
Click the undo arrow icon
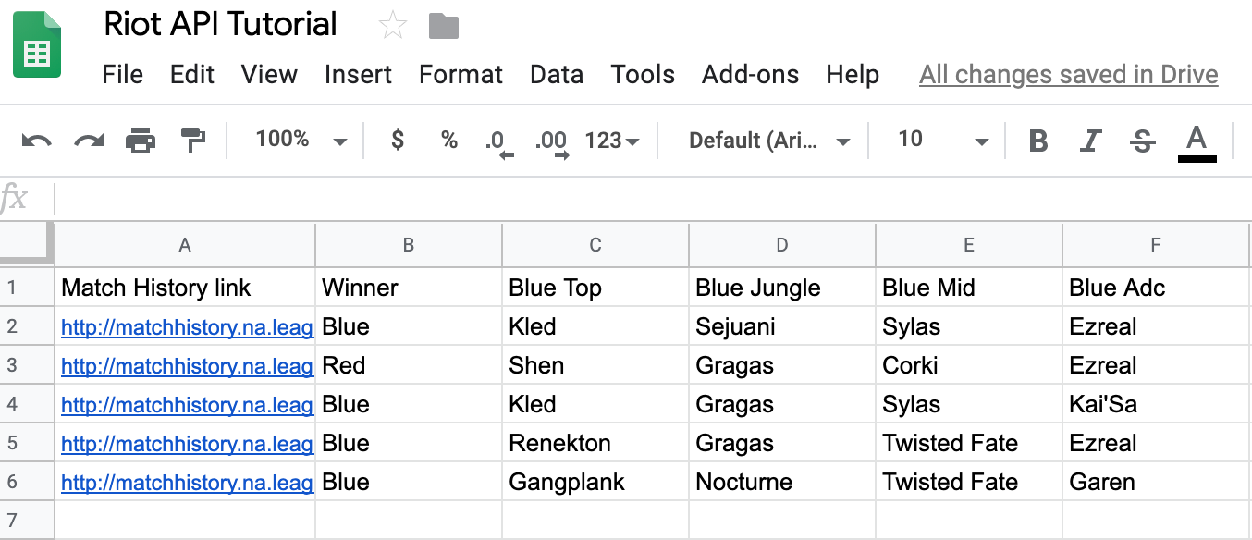[x=36, y=141]
